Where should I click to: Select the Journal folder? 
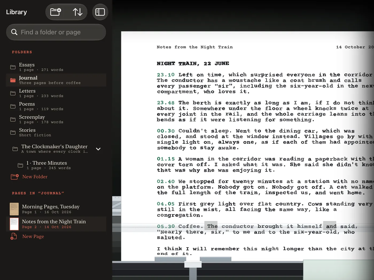pyautogui.click(x=56, y=80)
